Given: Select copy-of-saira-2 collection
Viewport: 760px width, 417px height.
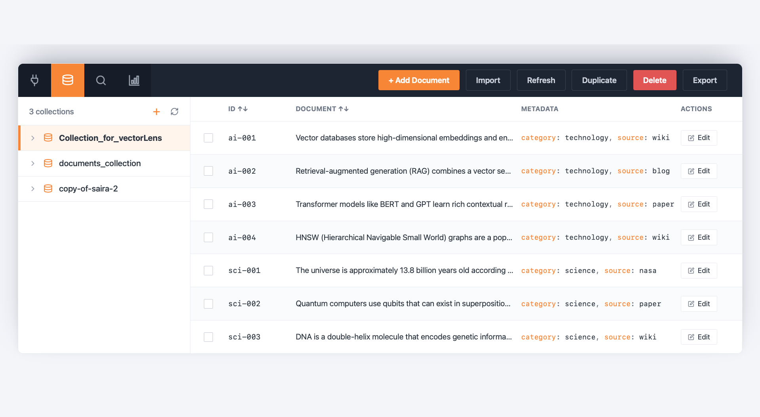Looking at the screenshot, I should tap(88, 189).
